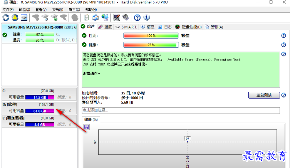Click the globe and computer network icon
Screen dimensions: 290x168
pyautogui.click(x=105, y=18)
